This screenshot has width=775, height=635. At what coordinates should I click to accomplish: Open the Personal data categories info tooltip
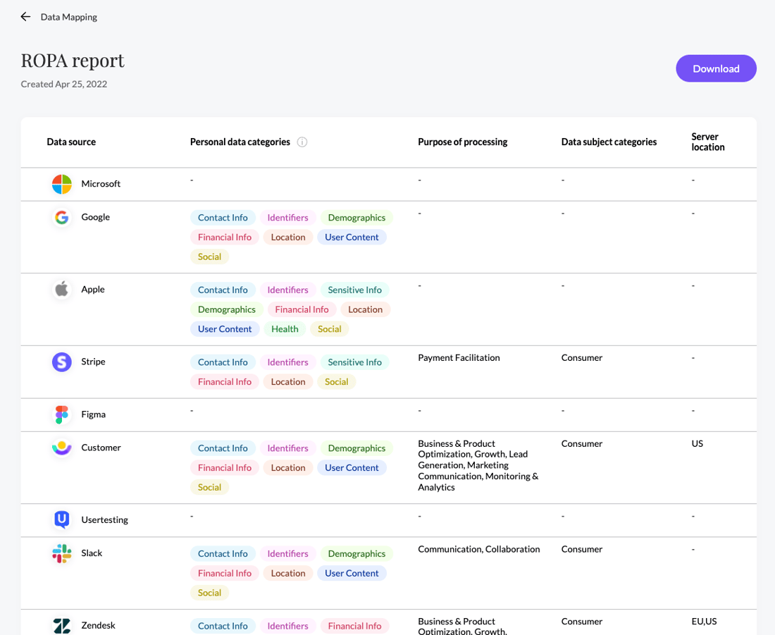click(x=302, y=142)
